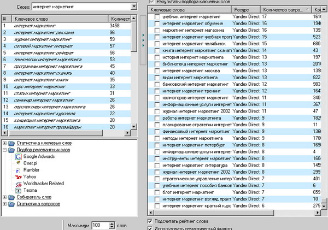Select the Worldtracker Related icon
The width and height of the screenshot is (328, 230).
click(19, 184)
